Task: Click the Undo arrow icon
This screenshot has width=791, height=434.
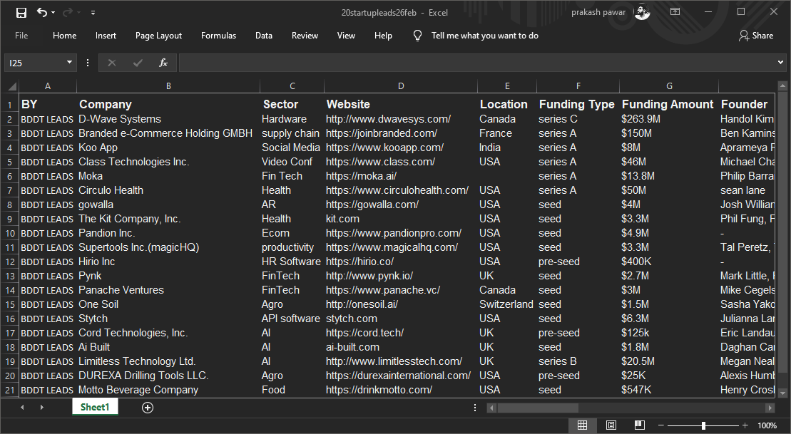Action: pyautogui.click(x=42, y=12)
